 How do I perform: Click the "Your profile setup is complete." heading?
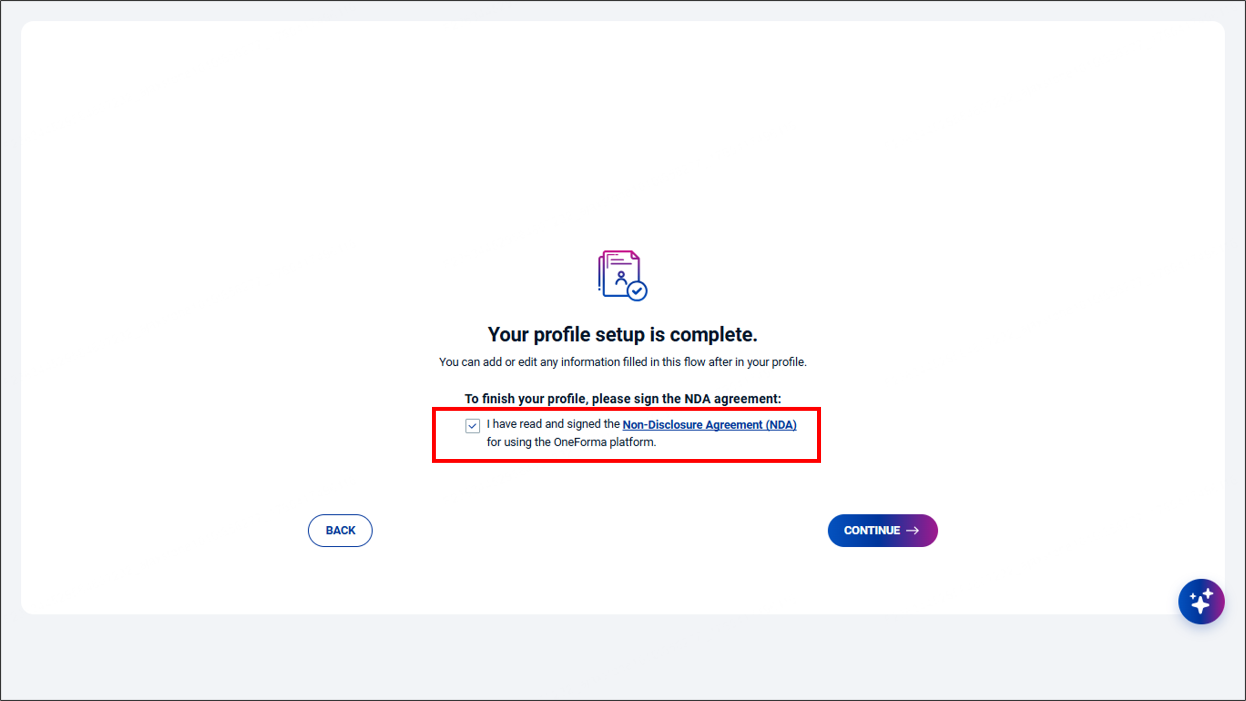click(x=623, y=335)
